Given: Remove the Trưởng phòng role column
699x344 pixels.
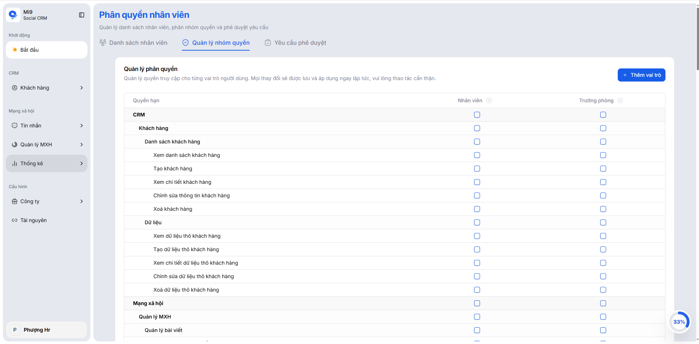Looking at the screenshot, I should point(621,100).
